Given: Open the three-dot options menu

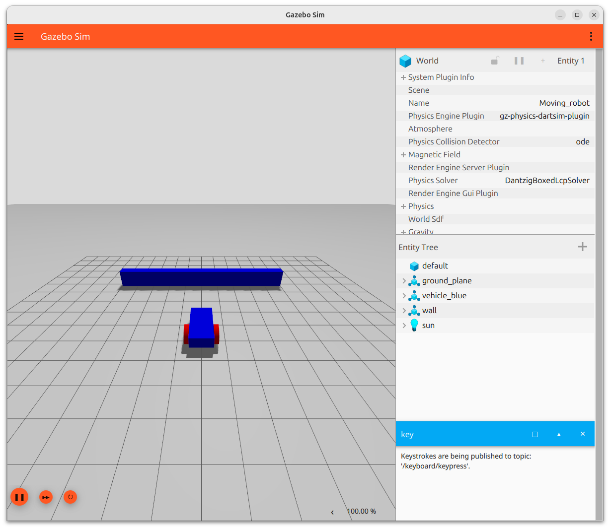Looking at the screenshot, I should pyautogui.click(x=591, y=36).
